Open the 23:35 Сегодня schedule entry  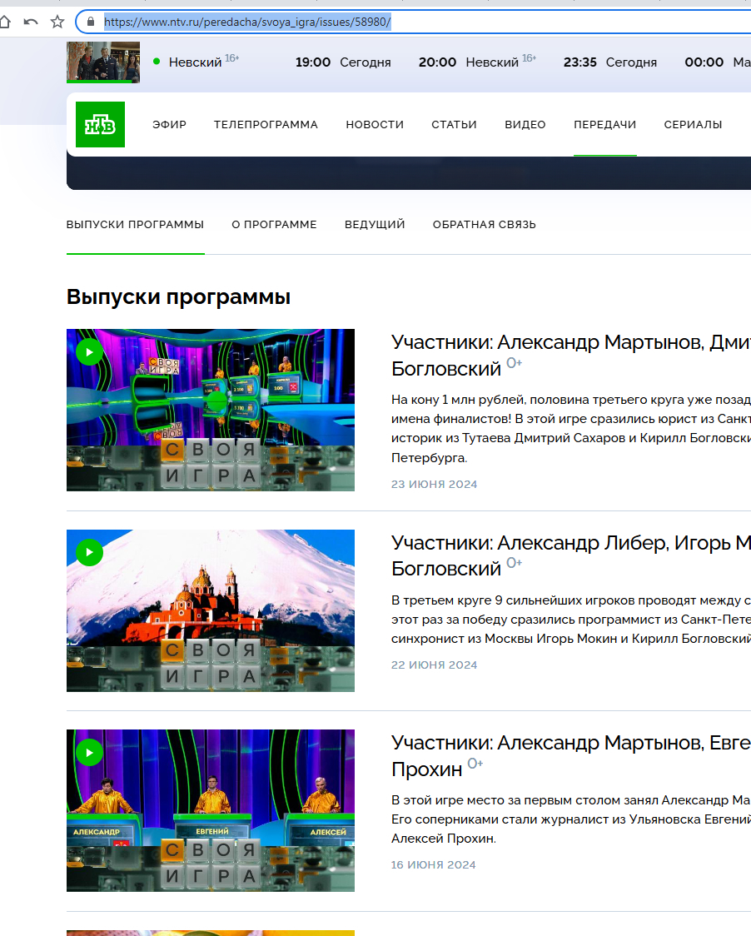610,62
